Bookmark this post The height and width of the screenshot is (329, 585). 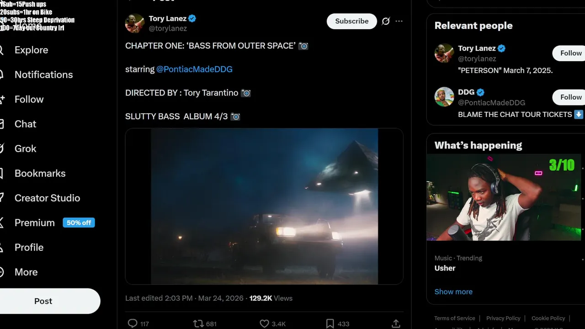[330, 324]
